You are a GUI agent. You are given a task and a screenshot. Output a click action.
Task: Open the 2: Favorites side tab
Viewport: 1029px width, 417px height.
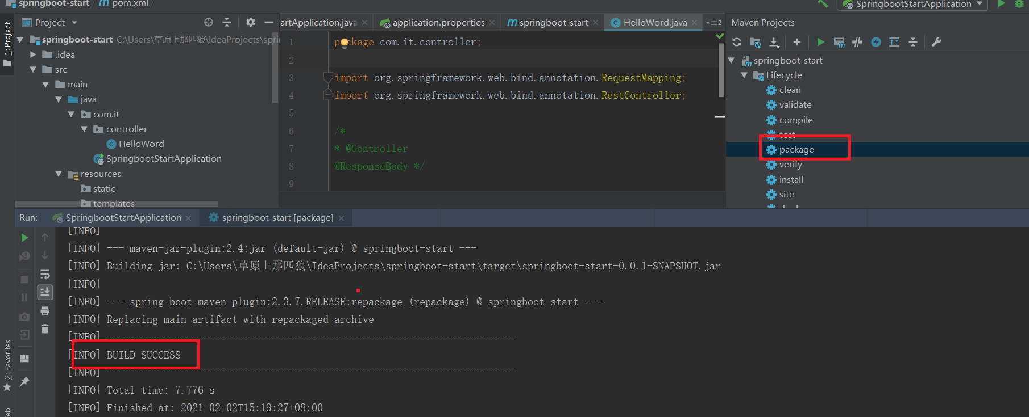(7, 365)
